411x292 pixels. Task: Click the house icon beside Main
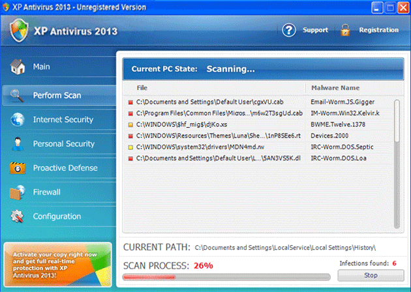point(18,67)
